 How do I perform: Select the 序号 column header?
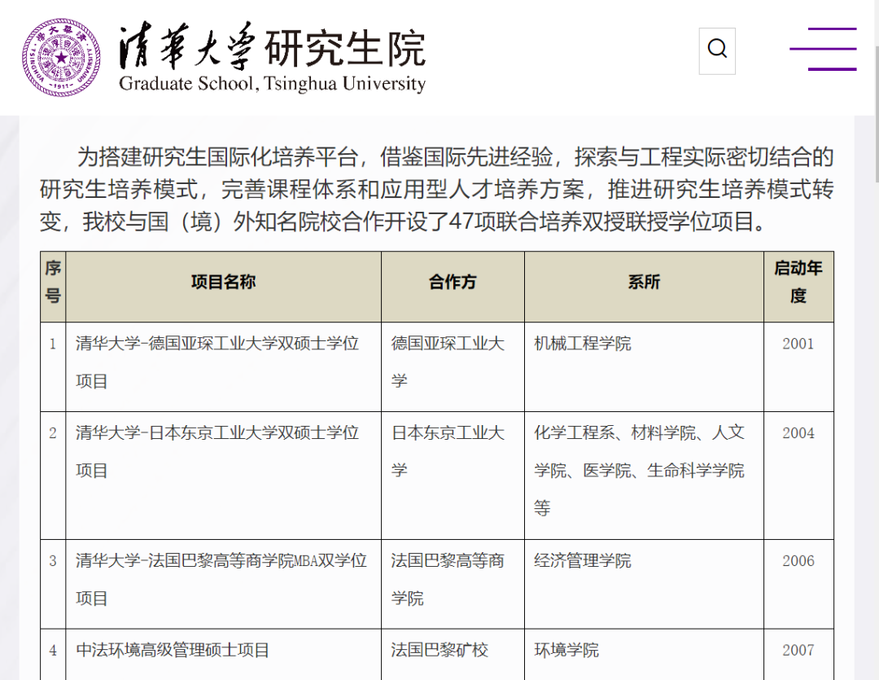(53, 287)
